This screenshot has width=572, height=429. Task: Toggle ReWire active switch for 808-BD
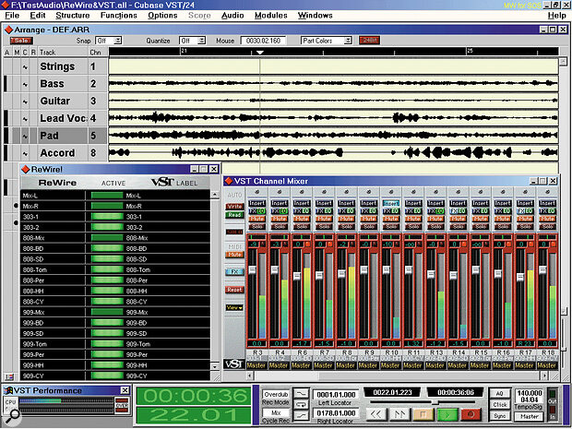point(107,248)
